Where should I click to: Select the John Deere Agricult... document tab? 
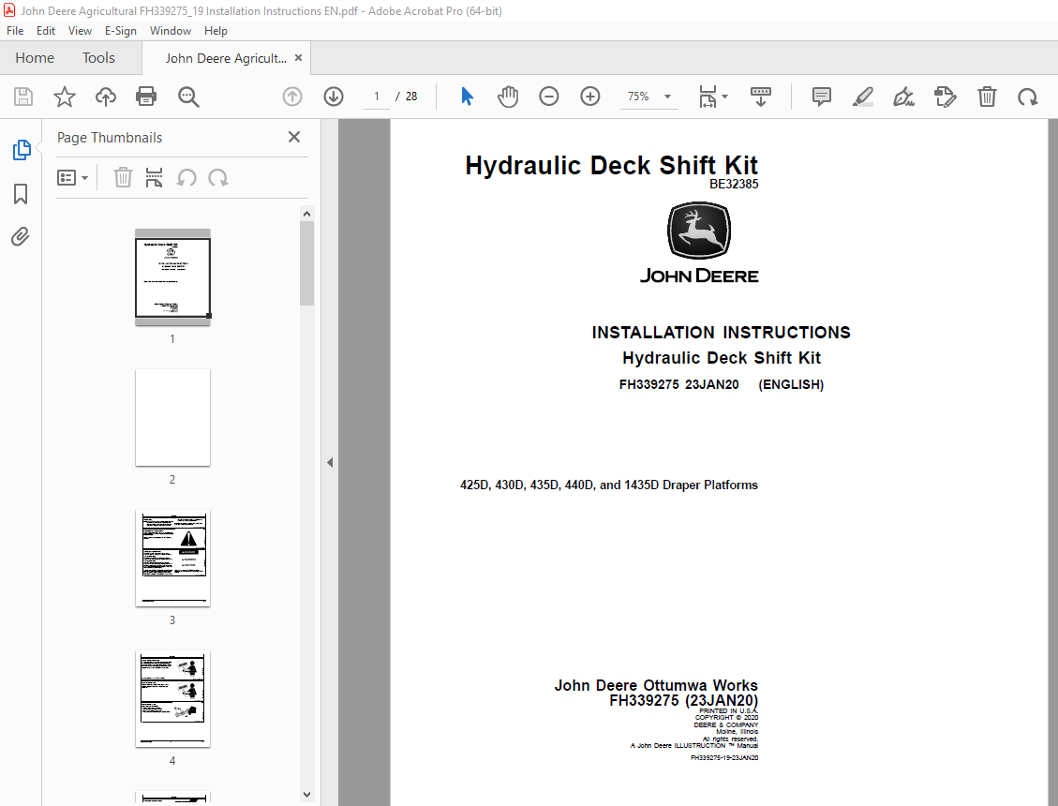(x=225, y=58)
